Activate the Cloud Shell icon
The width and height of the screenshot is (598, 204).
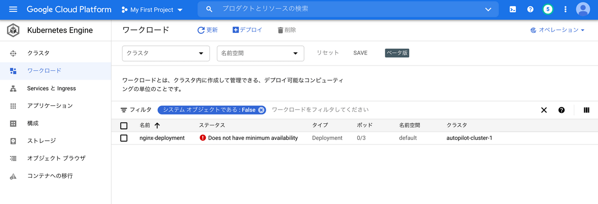click(513, 9)
